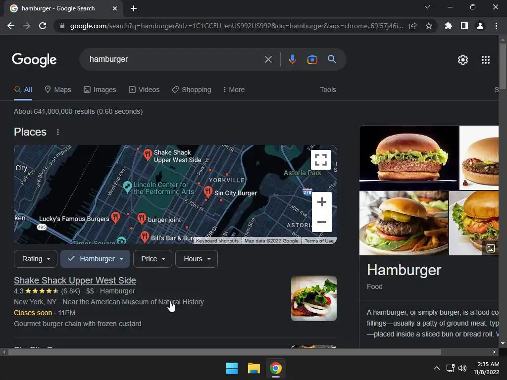Click the Chrome taskbar icon

[x=275, y=368]
